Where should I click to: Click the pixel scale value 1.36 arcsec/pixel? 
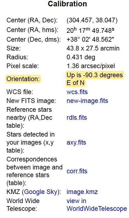91,66
